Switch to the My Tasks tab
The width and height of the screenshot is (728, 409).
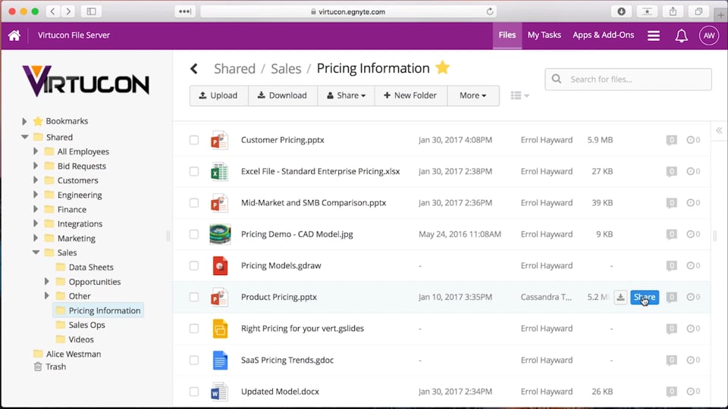pyautogui.click(x=544, y=36)
